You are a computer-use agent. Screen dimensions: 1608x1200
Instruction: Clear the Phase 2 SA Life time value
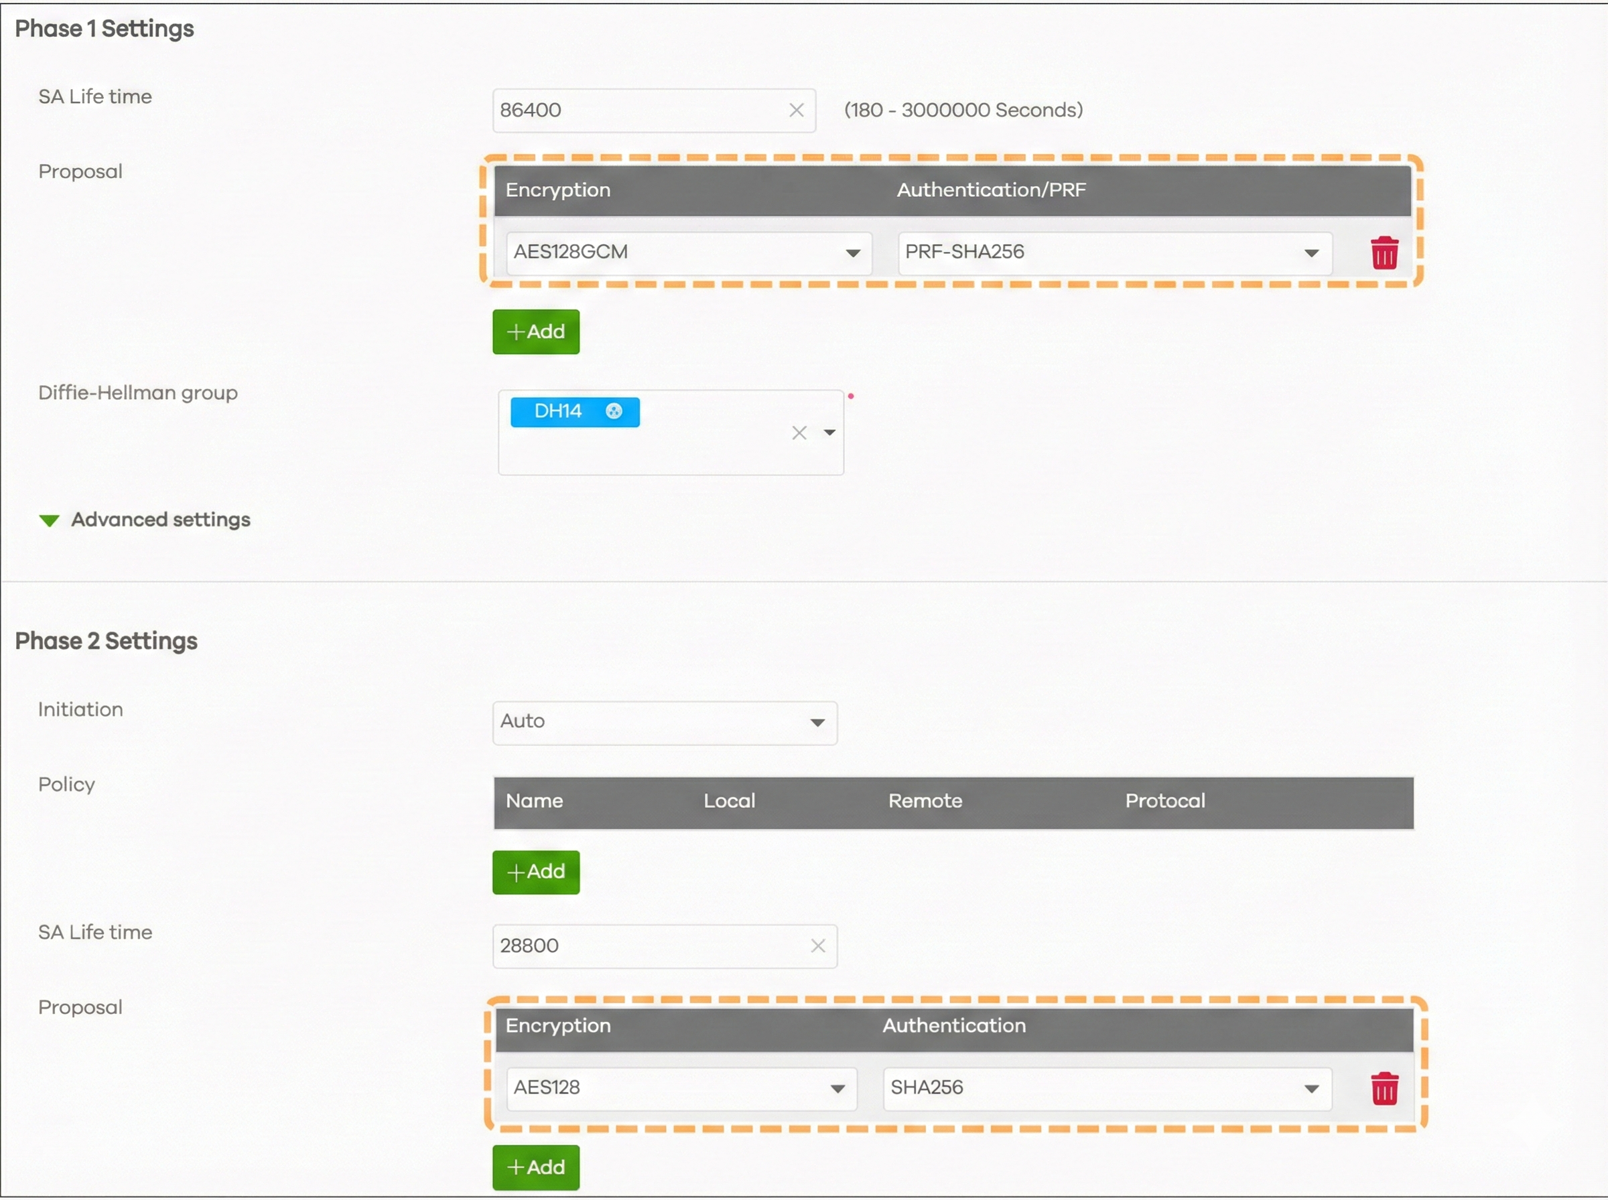[x=817, y=946]
